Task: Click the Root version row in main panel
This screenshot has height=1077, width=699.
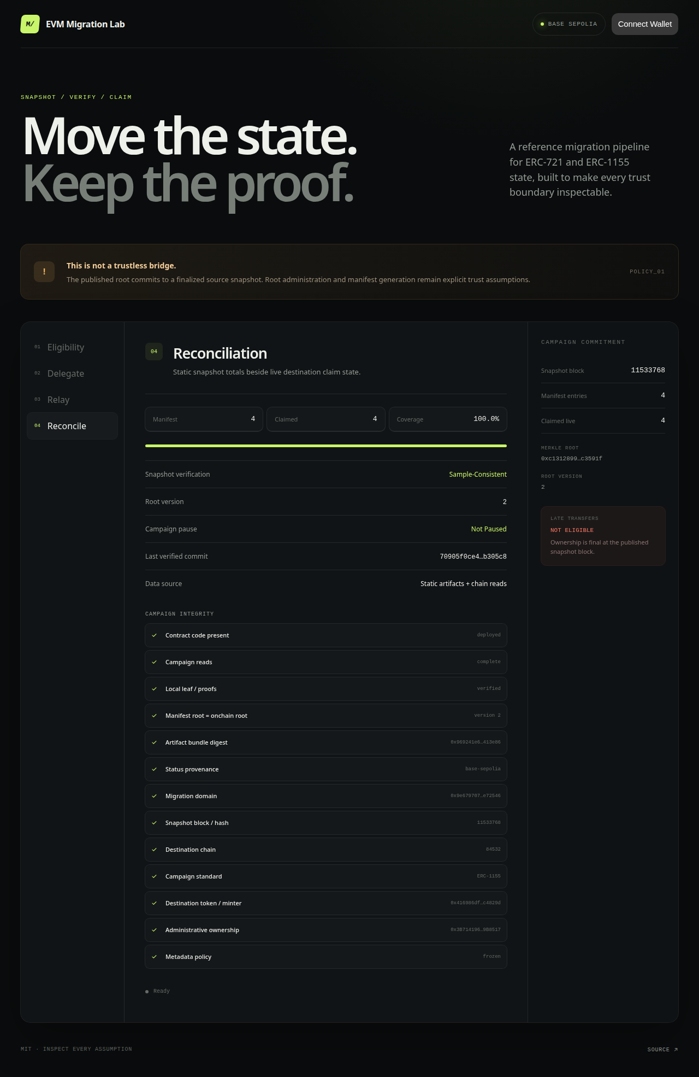Action: click(326, 502)
